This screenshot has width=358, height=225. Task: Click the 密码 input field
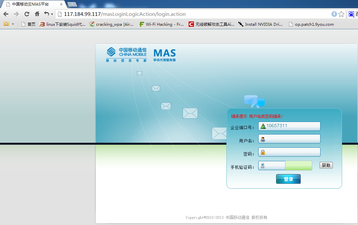click(x=289, y=152)
